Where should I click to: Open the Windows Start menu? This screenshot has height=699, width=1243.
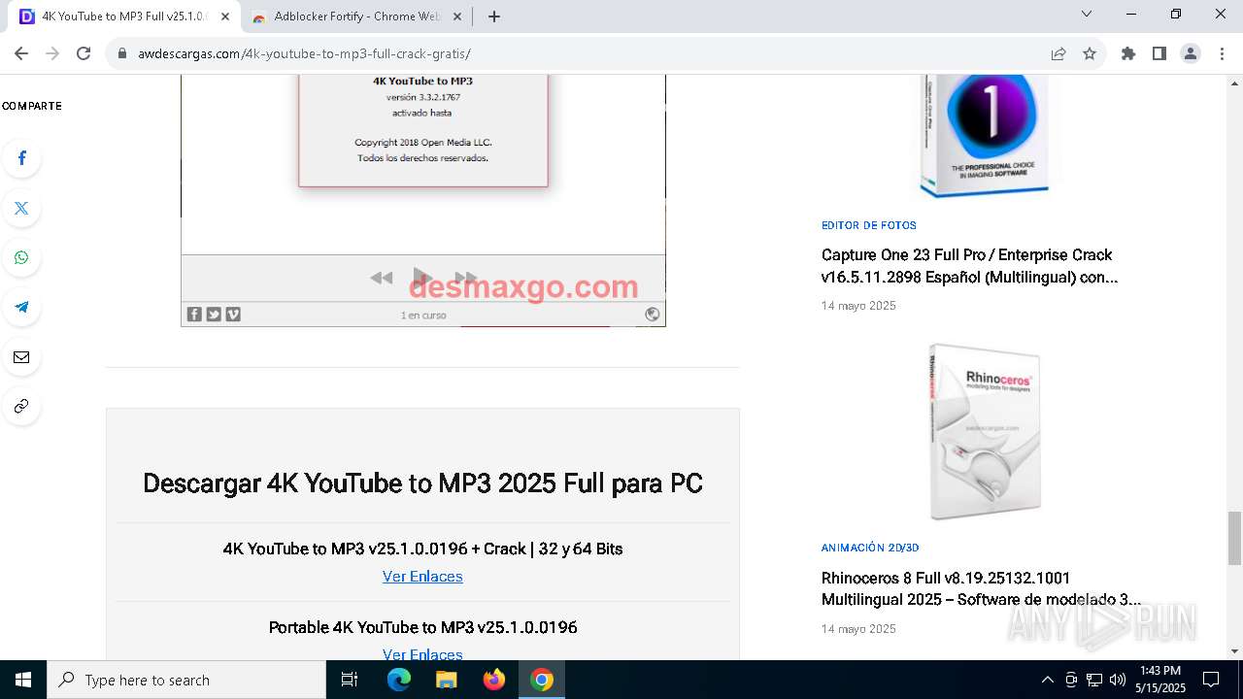[23, 680]
